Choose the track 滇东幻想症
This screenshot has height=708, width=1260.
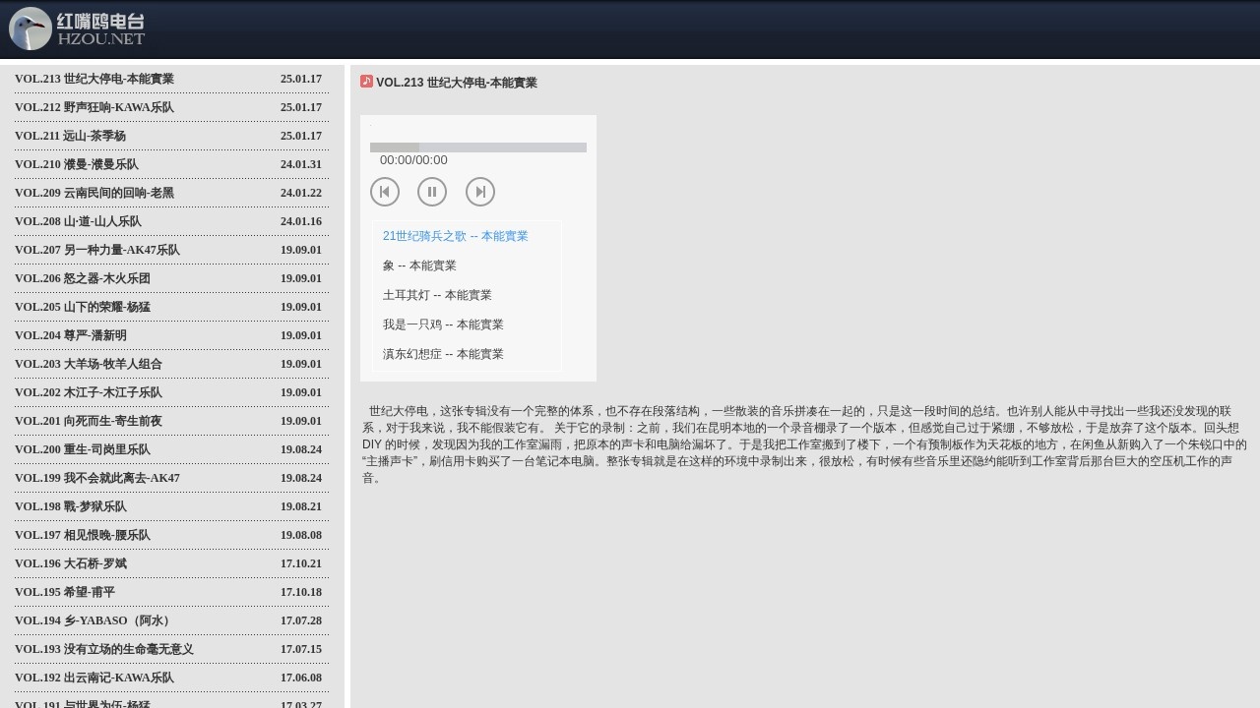[443, 354]
